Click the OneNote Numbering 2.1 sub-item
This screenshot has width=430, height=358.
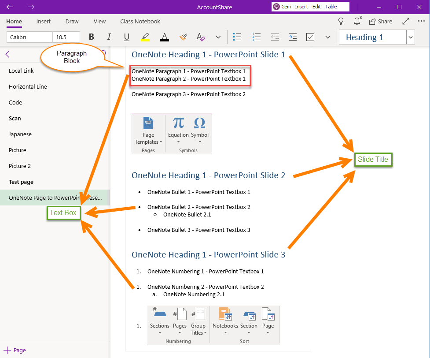click(x=194, y=295)
